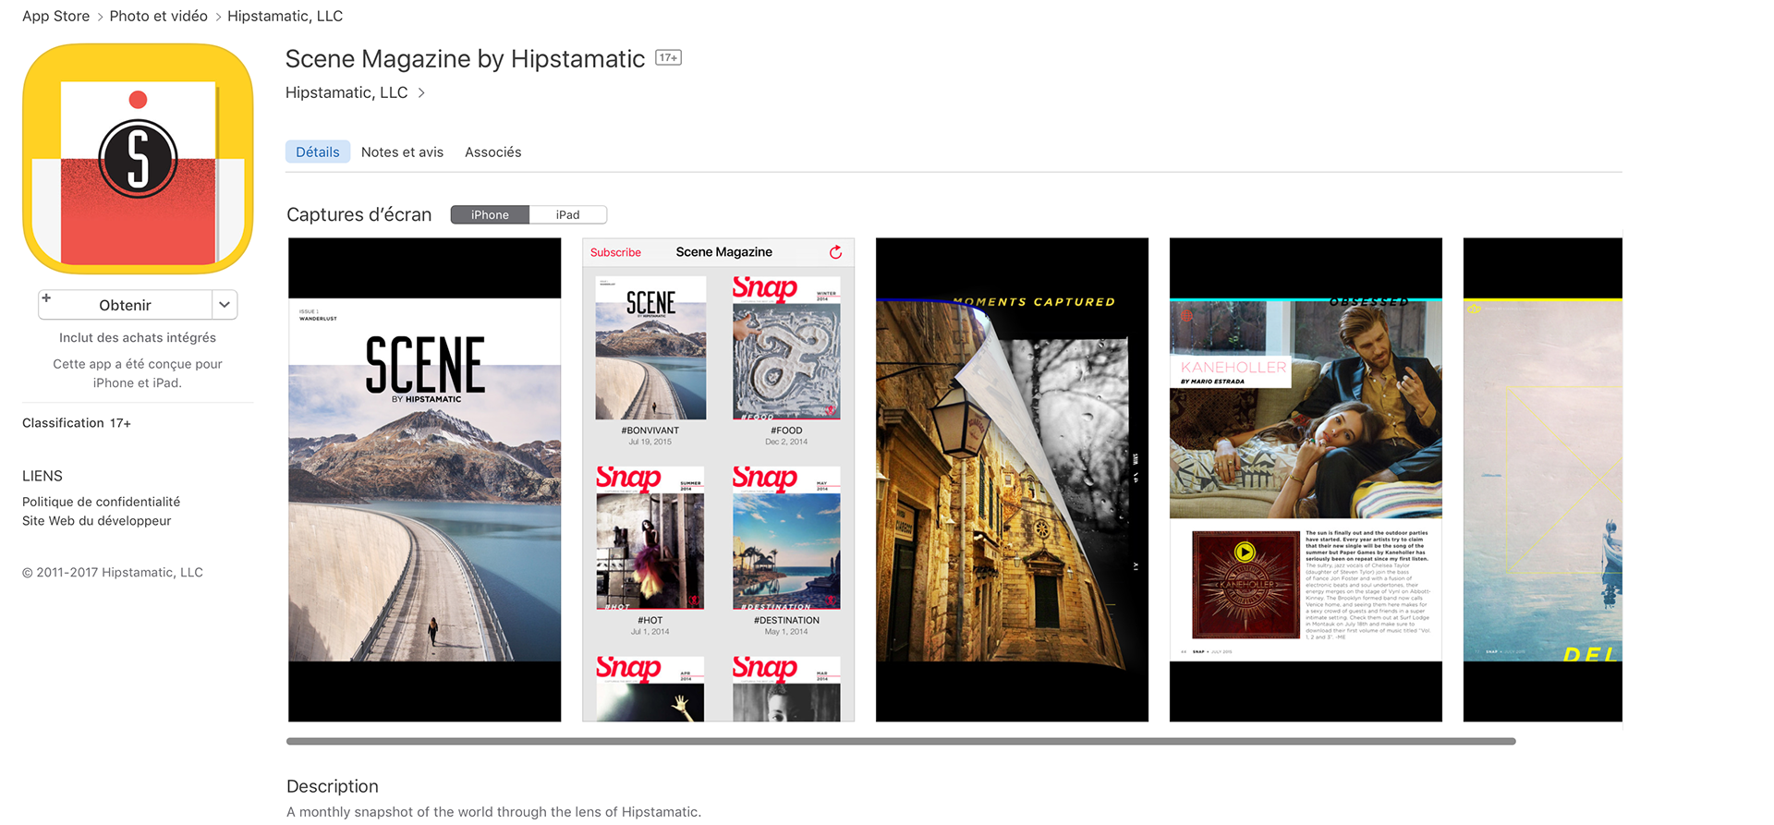Viewport: 1774px width, 825px height.
Task: Open the Notes et avis tab
Action: coord(402,152)
